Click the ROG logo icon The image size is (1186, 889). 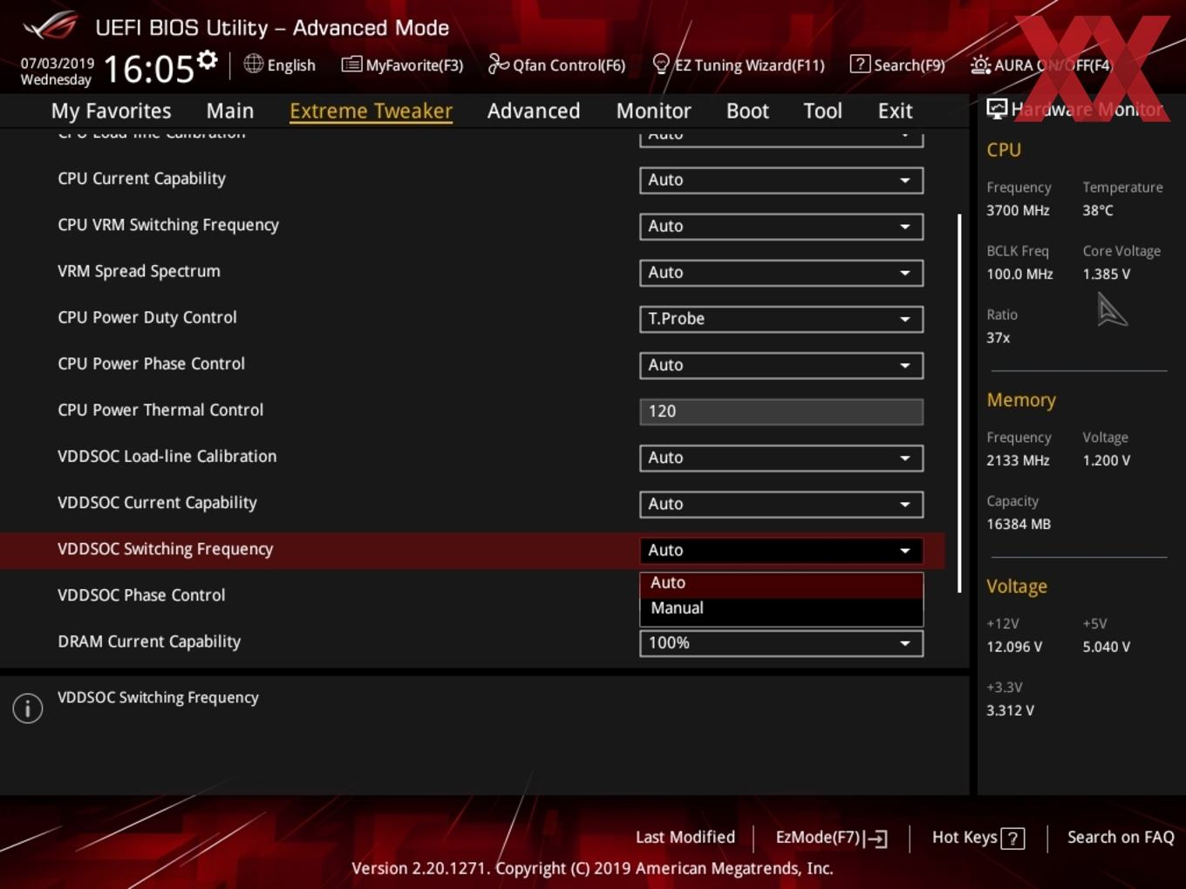coord(51,27)
